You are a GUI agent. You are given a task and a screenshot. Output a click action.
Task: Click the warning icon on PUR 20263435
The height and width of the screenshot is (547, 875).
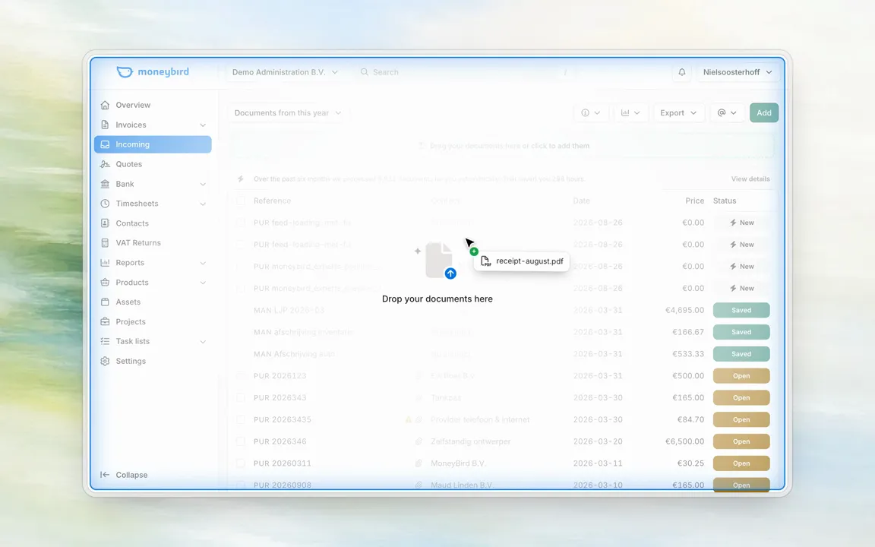click(409, 419)
